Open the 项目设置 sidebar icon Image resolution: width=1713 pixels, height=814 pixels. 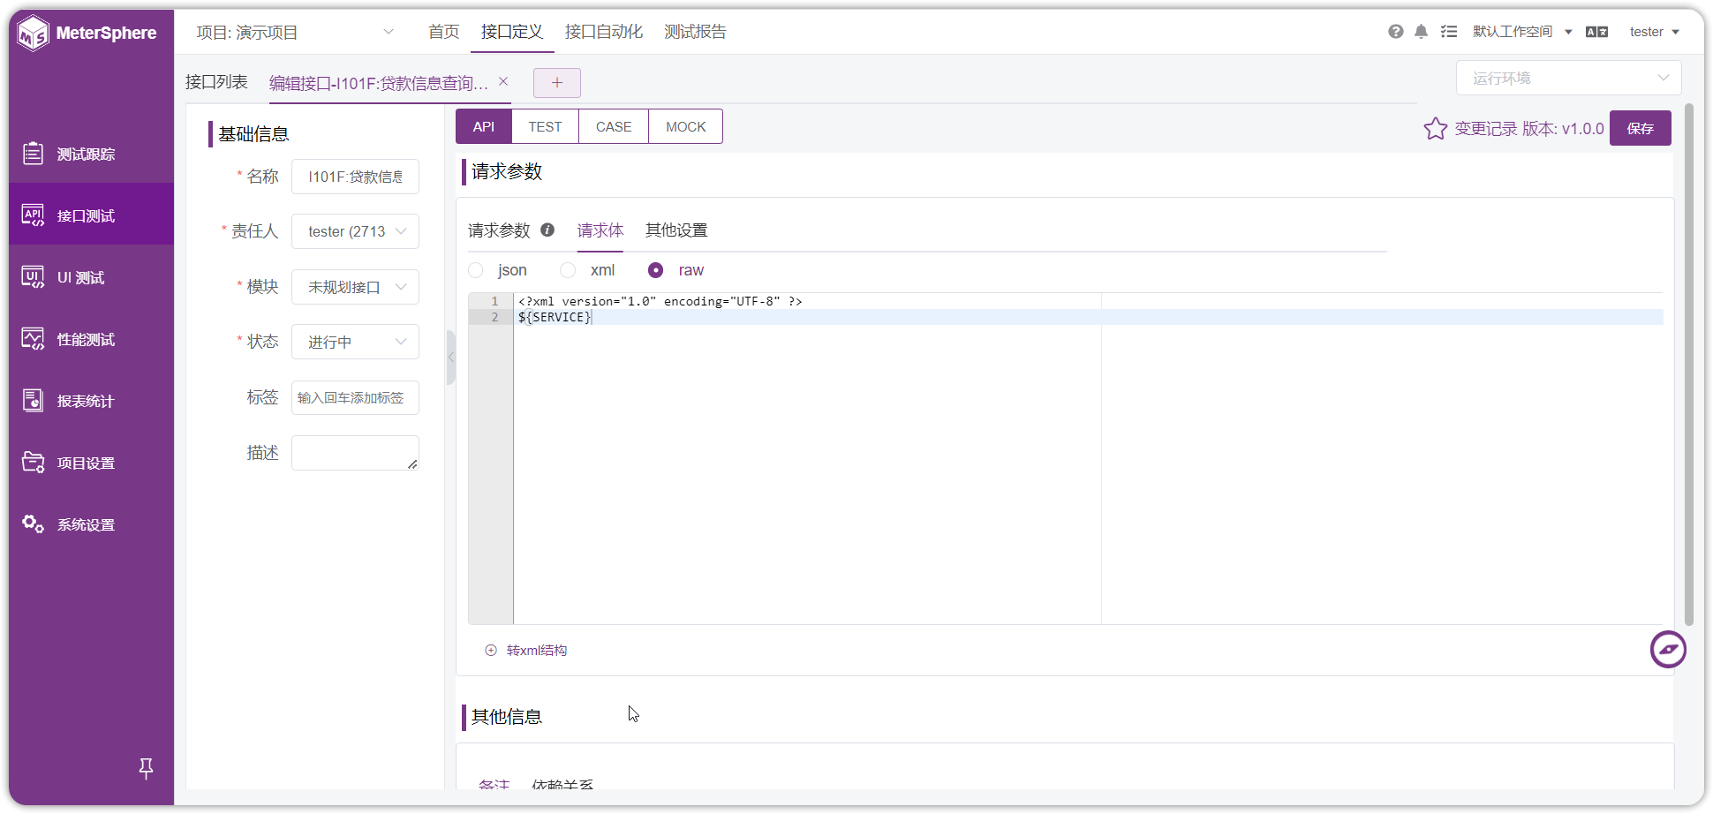pos(33,463)
